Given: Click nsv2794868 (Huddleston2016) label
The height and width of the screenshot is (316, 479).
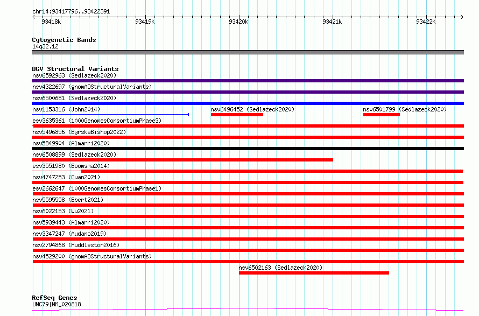Looking at the screenshot, I should click(76, 245).
